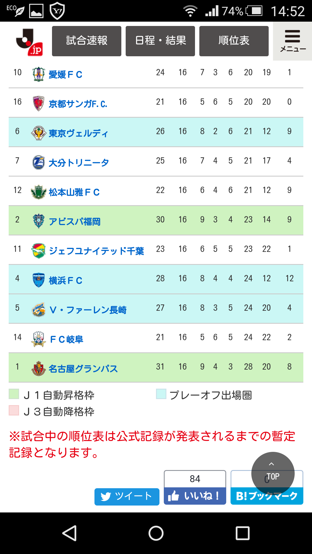Screen dimensions: 312x554
Task: Open the 試合速報 tab
Action: click(x=87, y=41)
